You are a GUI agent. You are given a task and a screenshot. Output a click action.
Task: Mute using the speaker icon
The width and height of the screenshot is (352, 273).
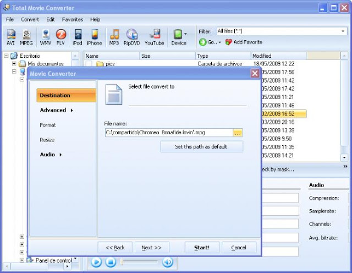[167, 262]
